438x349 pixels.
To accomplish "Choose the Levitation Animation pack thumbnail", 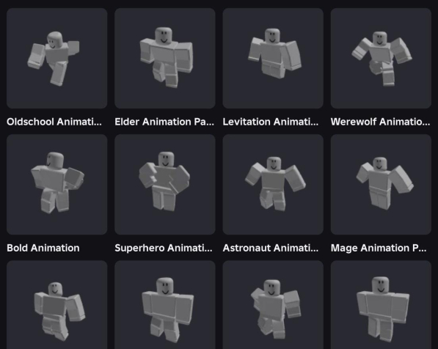I will tap(273, 58).
